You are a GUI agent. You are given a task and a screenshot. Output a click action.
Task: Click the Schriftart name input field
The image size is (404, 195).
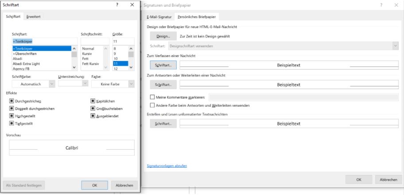[x=44, y=41]
